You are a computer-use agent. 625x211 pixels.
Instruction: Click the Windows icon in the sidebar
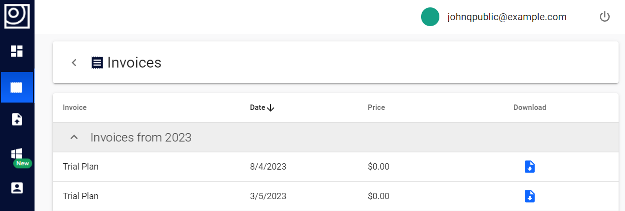[x=17, y=153]
